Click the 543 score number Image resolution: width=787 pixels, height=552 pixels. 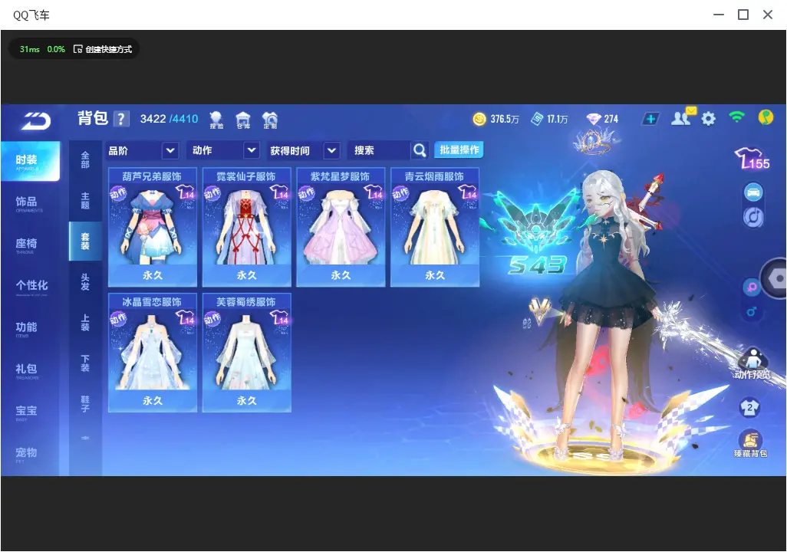536,265
